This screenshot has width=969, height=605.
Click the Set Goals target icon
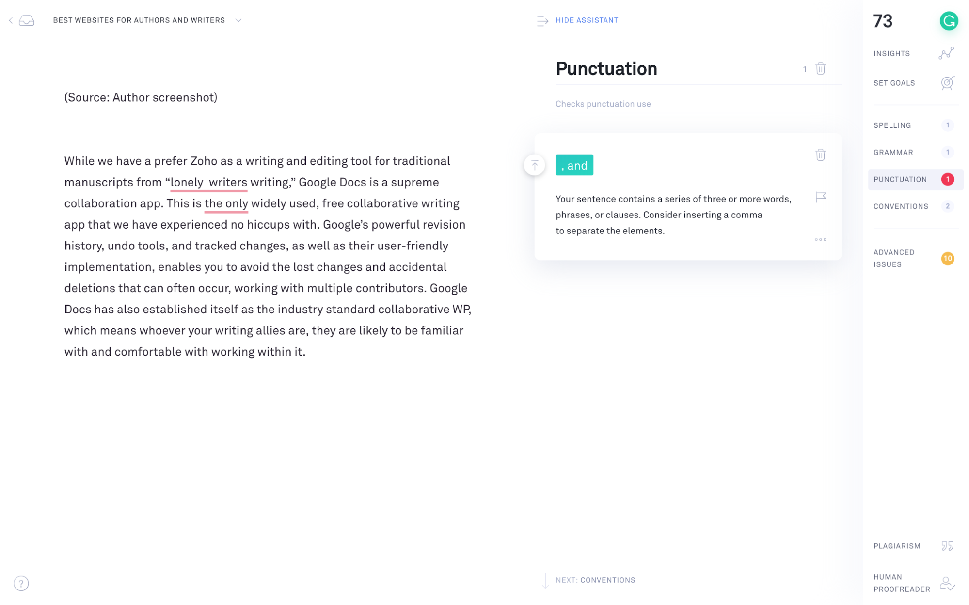click(x=947, y=83)
